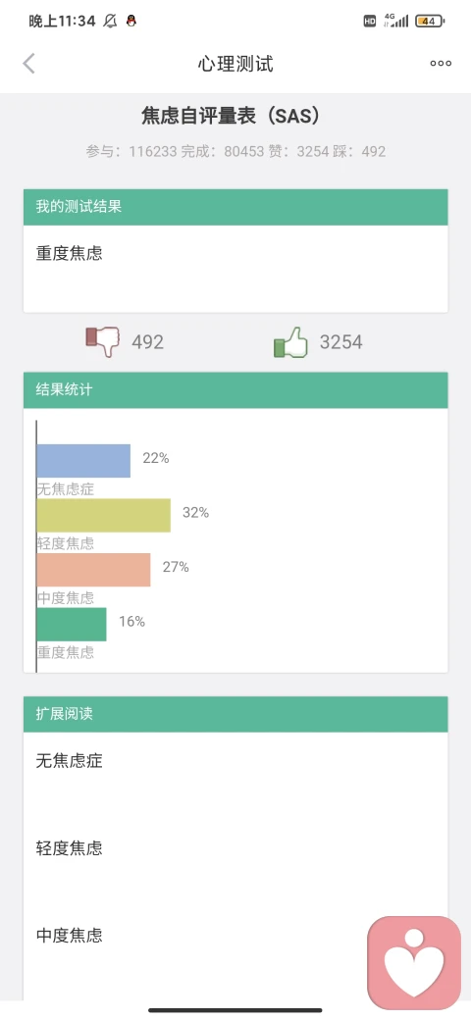
Task: Open 中度焦虑 in extended reading
Action: (x=69, y=936)
